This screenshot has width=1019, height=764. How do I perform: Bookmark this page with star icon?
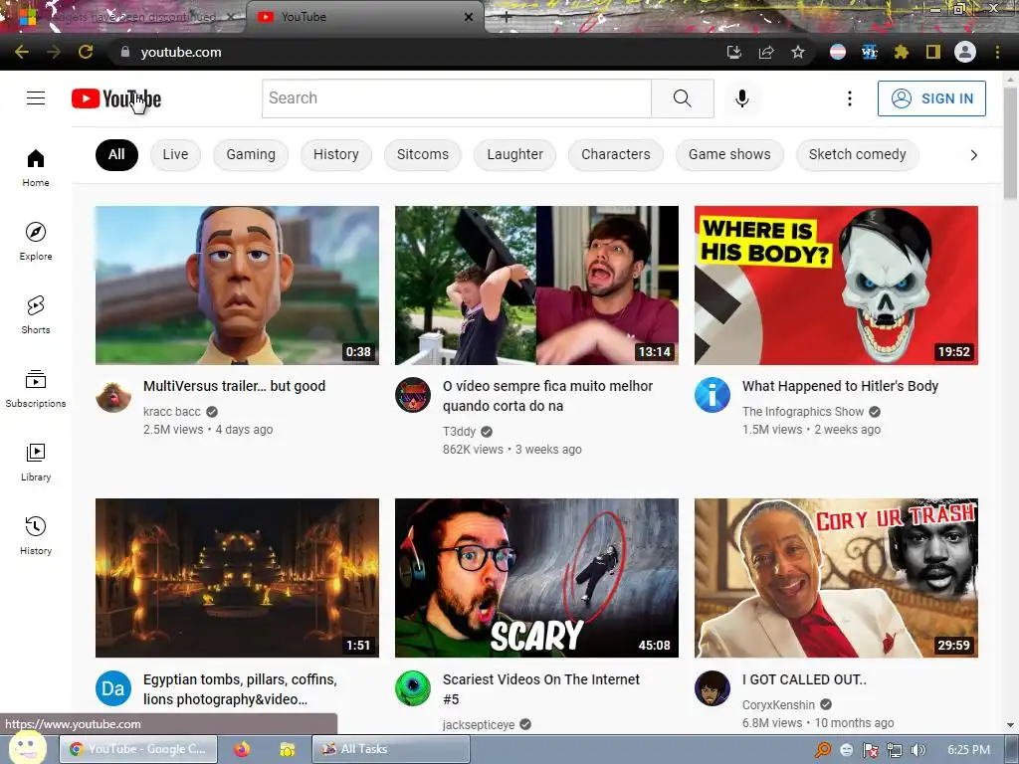tap(798, 52)
